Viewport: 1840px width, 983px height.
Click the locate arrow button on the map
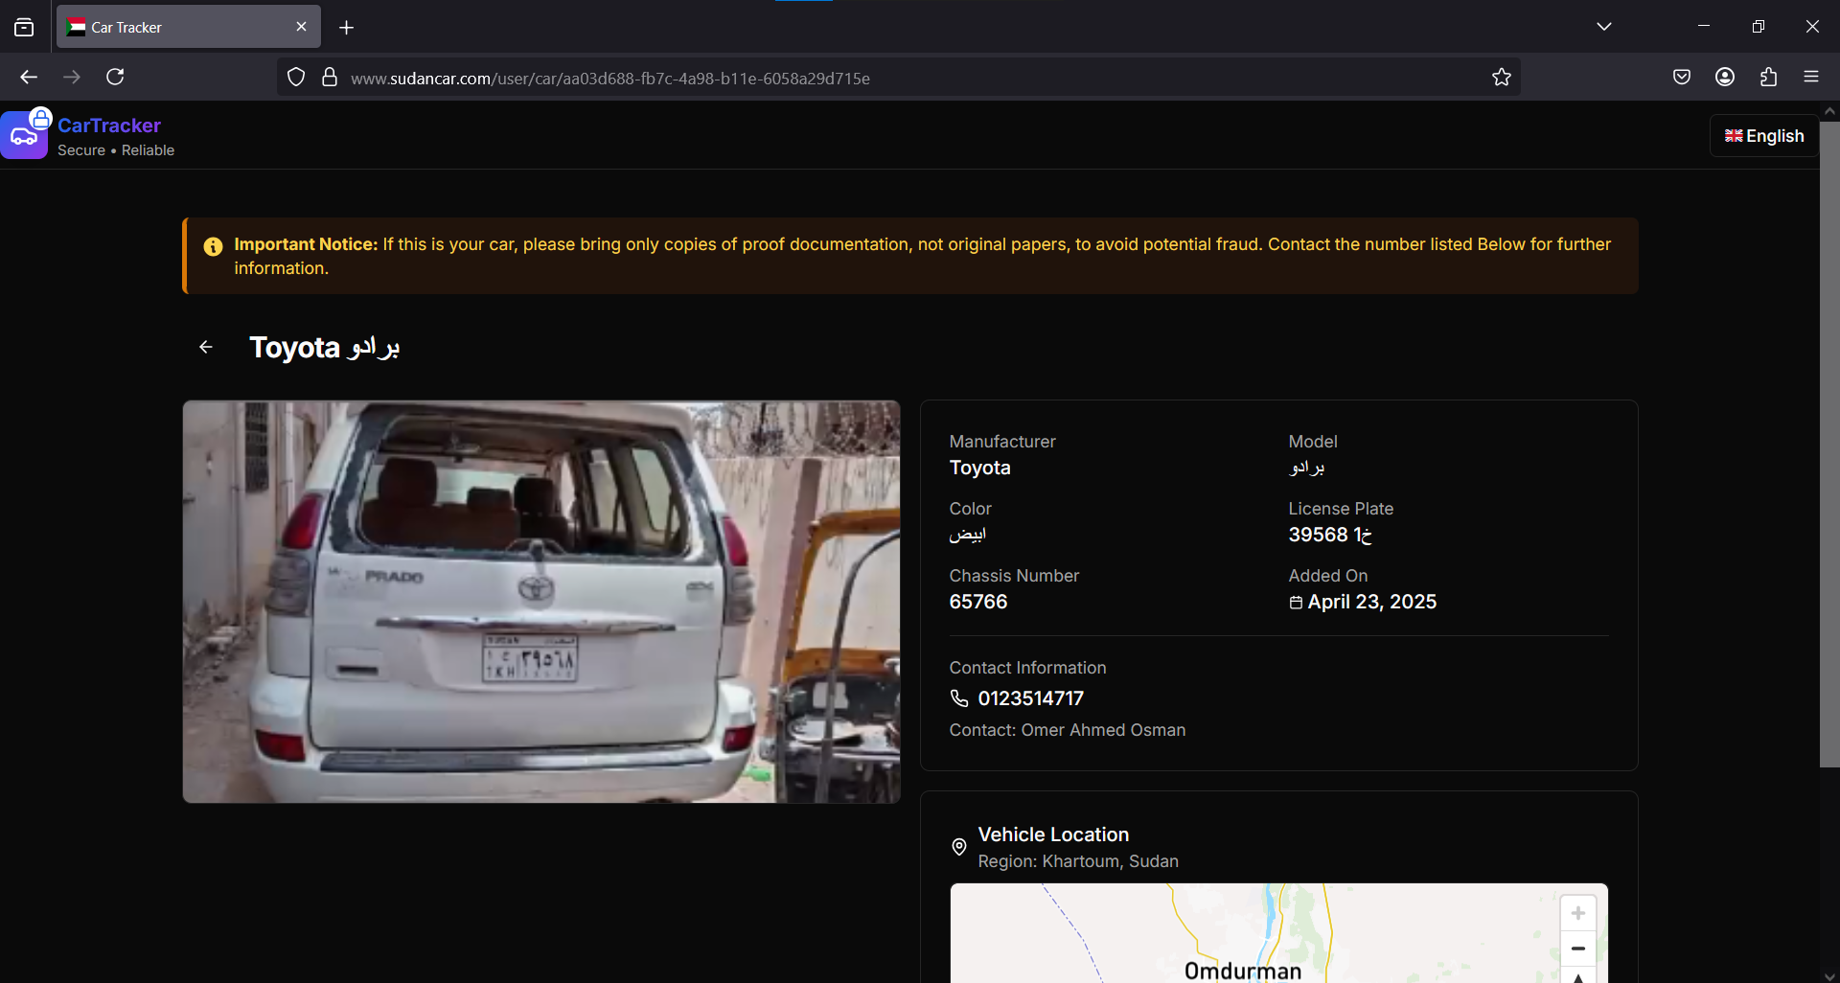pos(1578,979)
